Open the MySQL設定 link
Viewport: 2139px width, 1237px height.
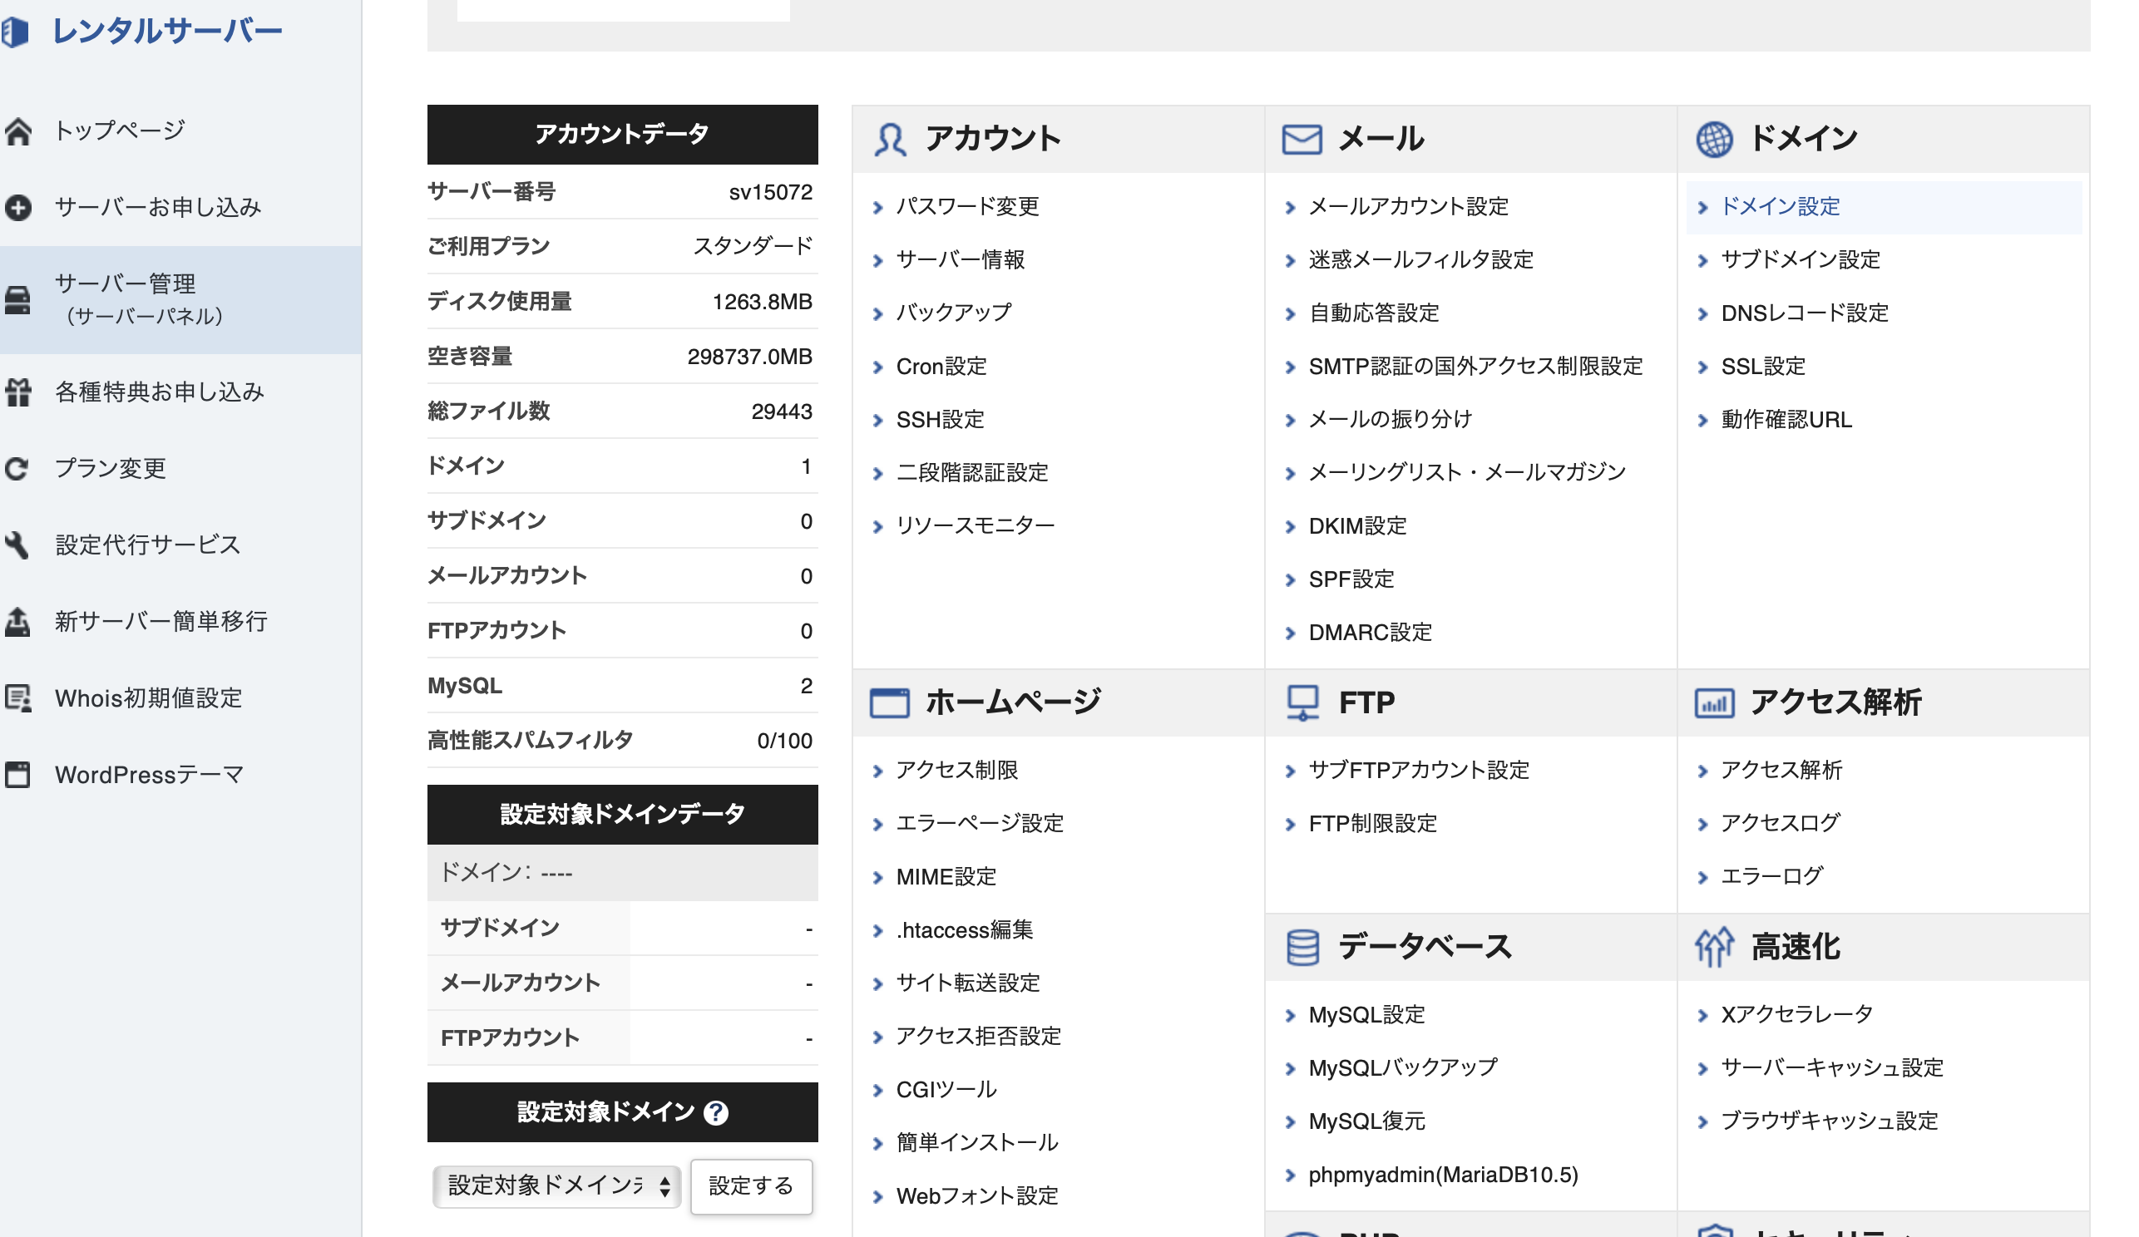[x=1366, y=1015]
